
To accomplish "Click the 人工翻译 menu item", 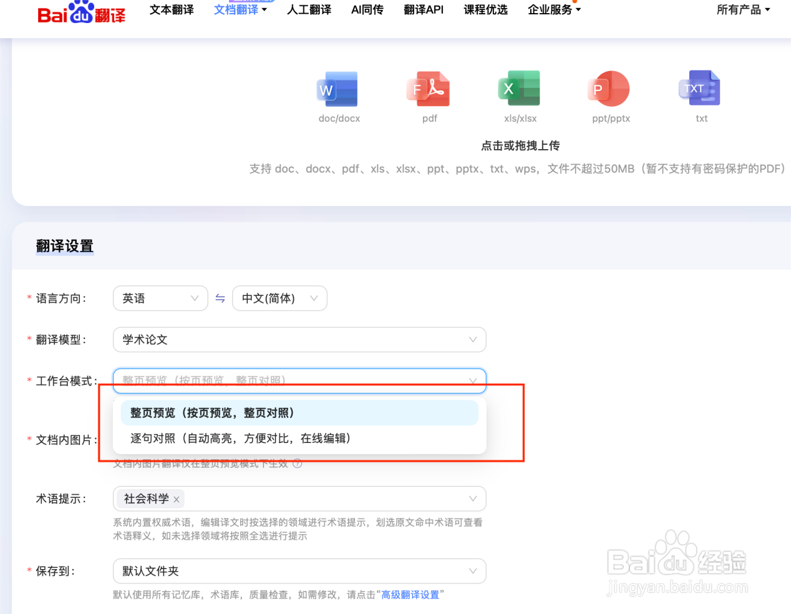I will click(309, 10).
